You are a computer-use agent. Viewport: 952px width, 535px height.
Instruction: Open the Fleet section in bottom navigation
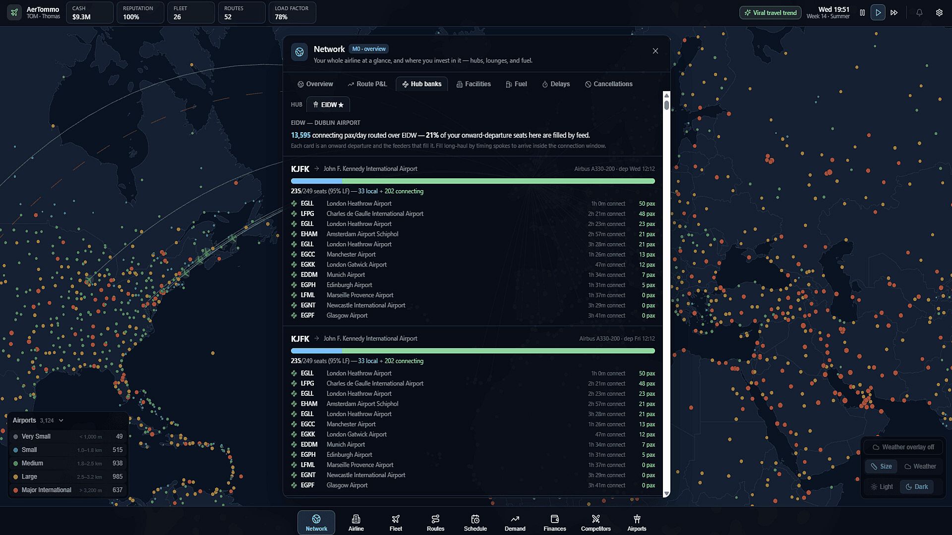tap(396, 523)
